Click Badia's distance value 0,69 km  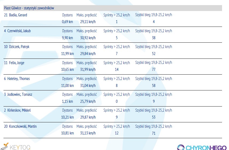click(67, 22)
